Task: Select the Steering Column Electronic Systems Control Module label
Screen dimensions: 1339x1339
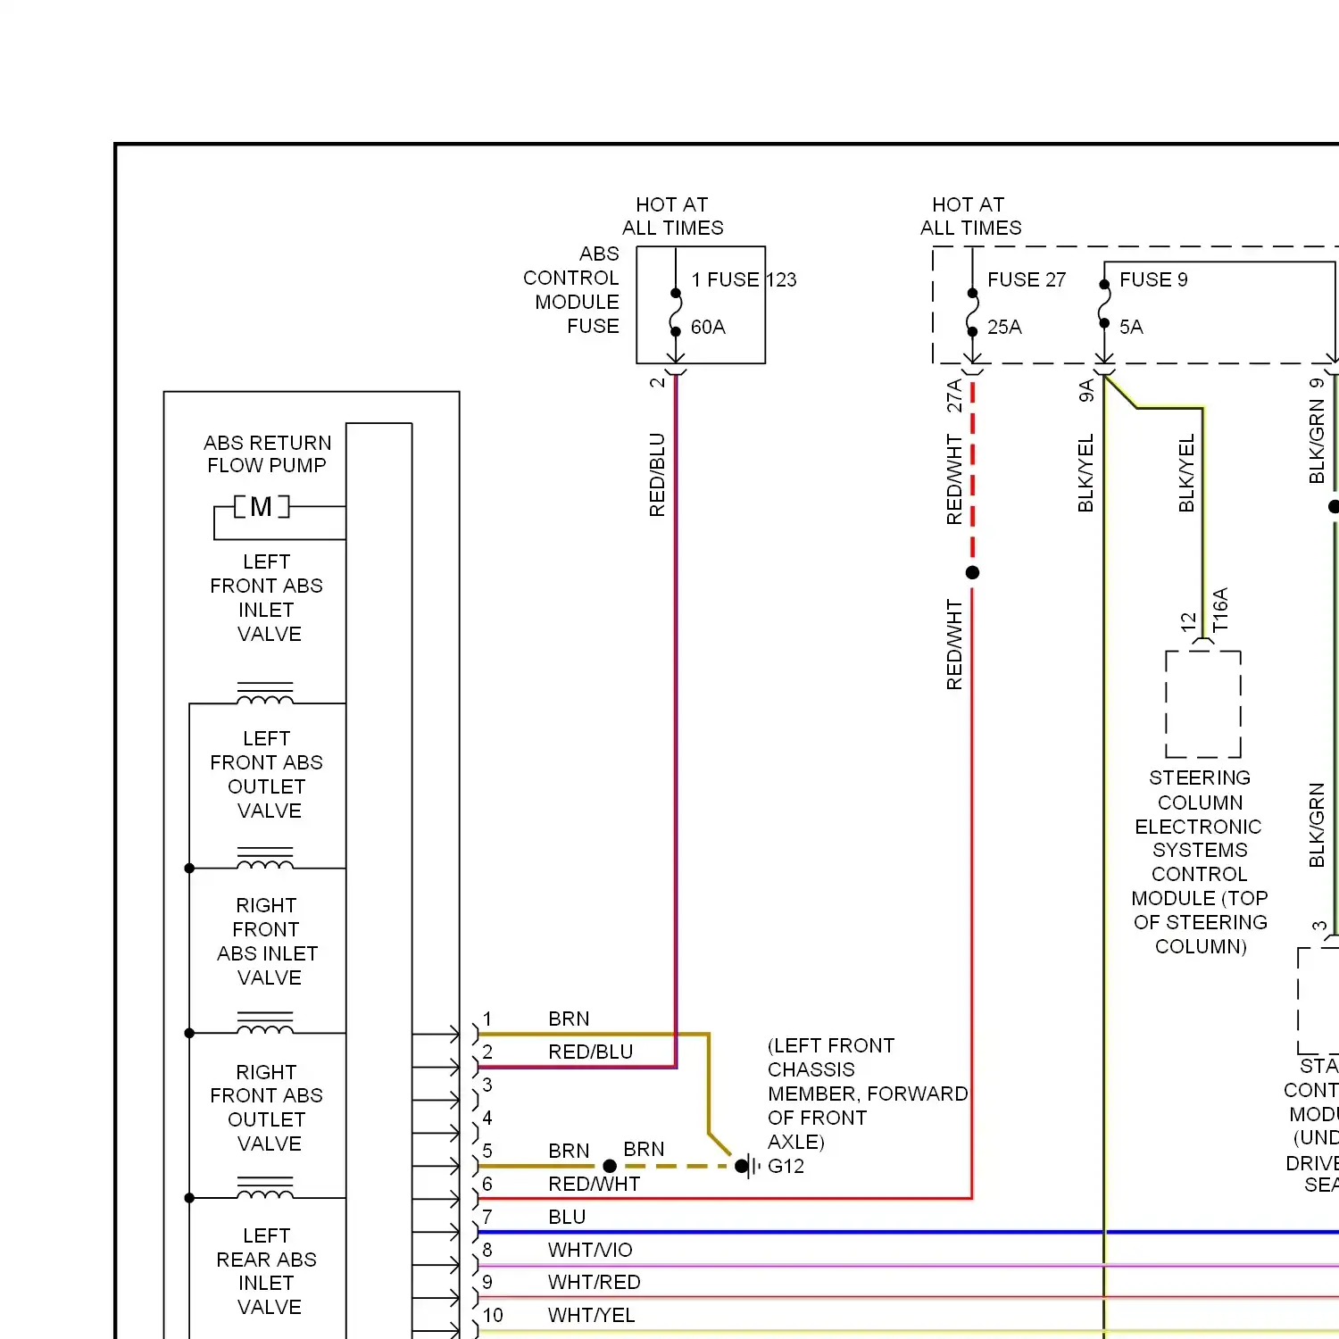Action: tap(1200, 862)
